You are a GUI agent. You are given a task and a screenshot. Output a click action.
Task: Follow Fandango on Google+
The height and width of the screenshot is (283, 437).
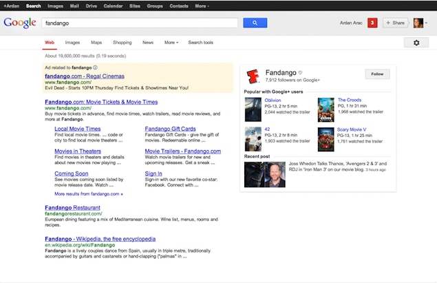tap(377, 74)
